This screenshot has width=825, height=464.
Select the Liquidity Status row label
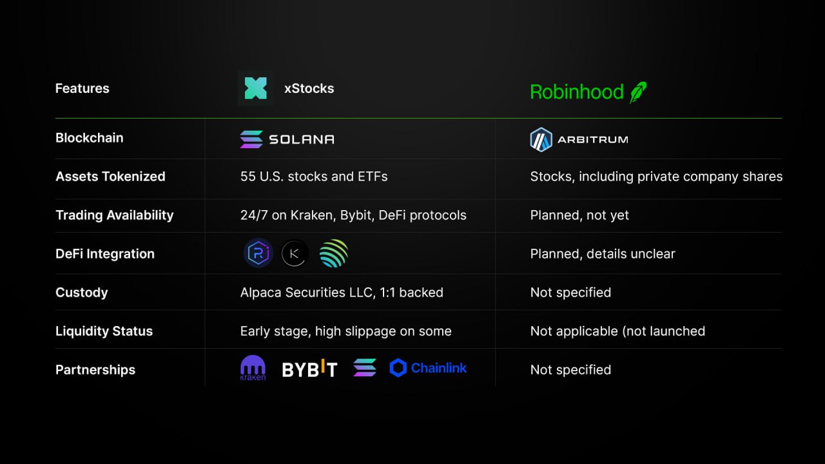point(104,331)
